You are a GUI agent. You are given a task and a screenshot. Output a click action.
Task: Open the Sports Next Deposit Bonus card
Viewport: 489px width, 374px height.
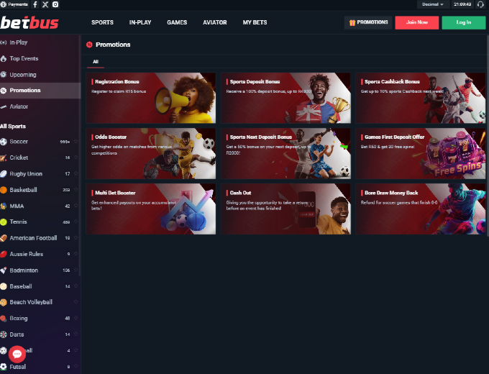[x=285, y=153]
